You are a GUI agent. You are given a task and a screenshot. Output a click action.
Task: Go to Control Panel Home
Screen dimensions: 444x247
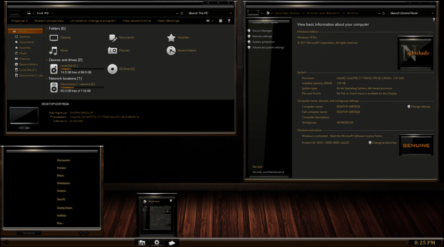(265, 22)
